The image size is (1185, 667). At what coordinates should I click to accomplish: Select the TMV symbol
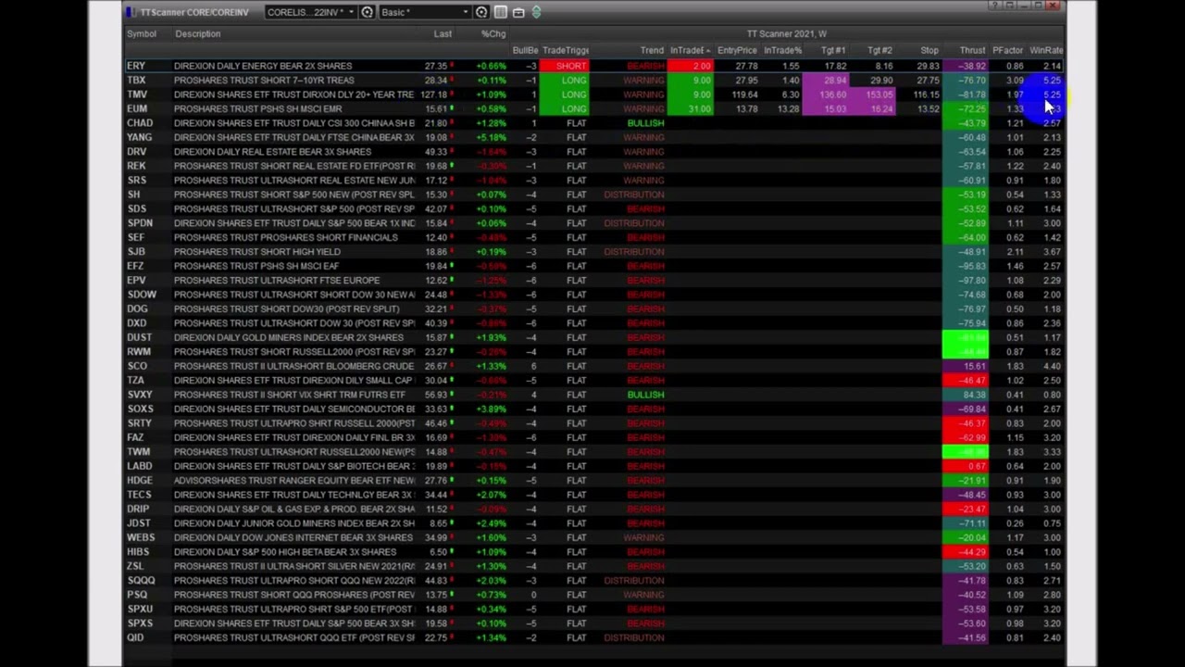pyautogui.click(x=137, y=94)
